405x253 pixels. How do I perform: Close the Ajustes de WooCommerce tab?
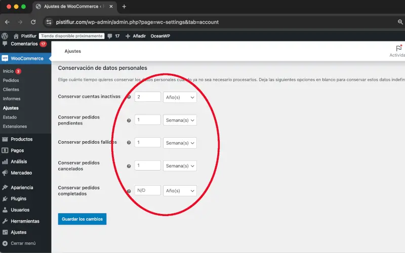click(111, 7)
